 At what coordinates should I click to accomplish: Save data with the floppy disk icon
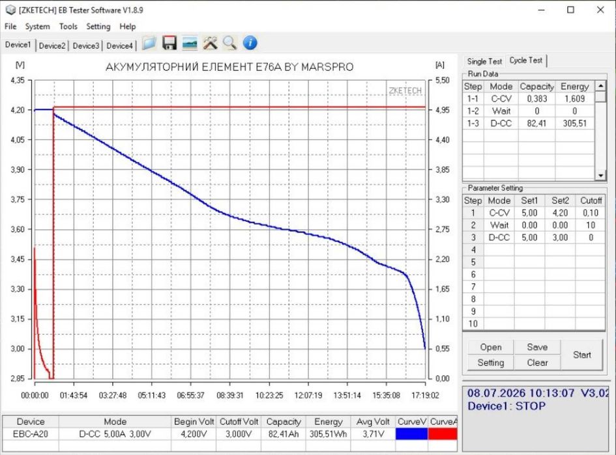(169, 43)
